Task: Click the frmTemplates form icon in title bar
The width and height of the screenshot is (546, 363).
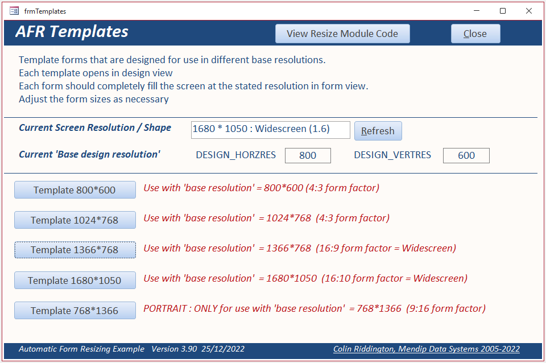Action: click(x=14, y=11)
